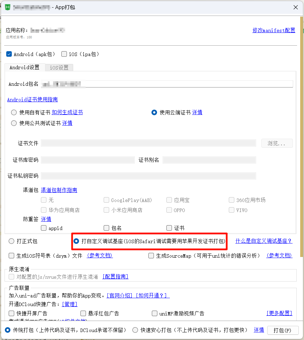Open the 什么是自定义调试基座 help link
This screenshot has height=340, width=304.
pyautogui.click(x=264, y=241)
